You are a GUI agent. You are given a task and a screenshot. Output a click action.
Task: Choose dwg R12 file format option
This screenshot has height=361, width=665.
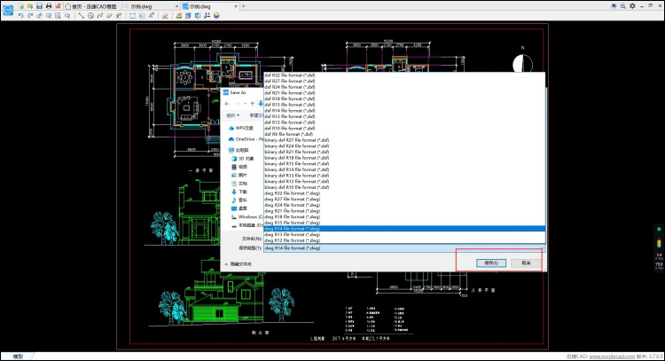pyautogui.click(x=404, y=240)
